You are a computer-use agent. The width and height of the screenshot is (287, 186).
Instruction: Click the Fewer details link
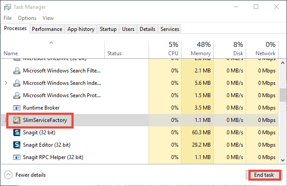[x=31, y=175]
